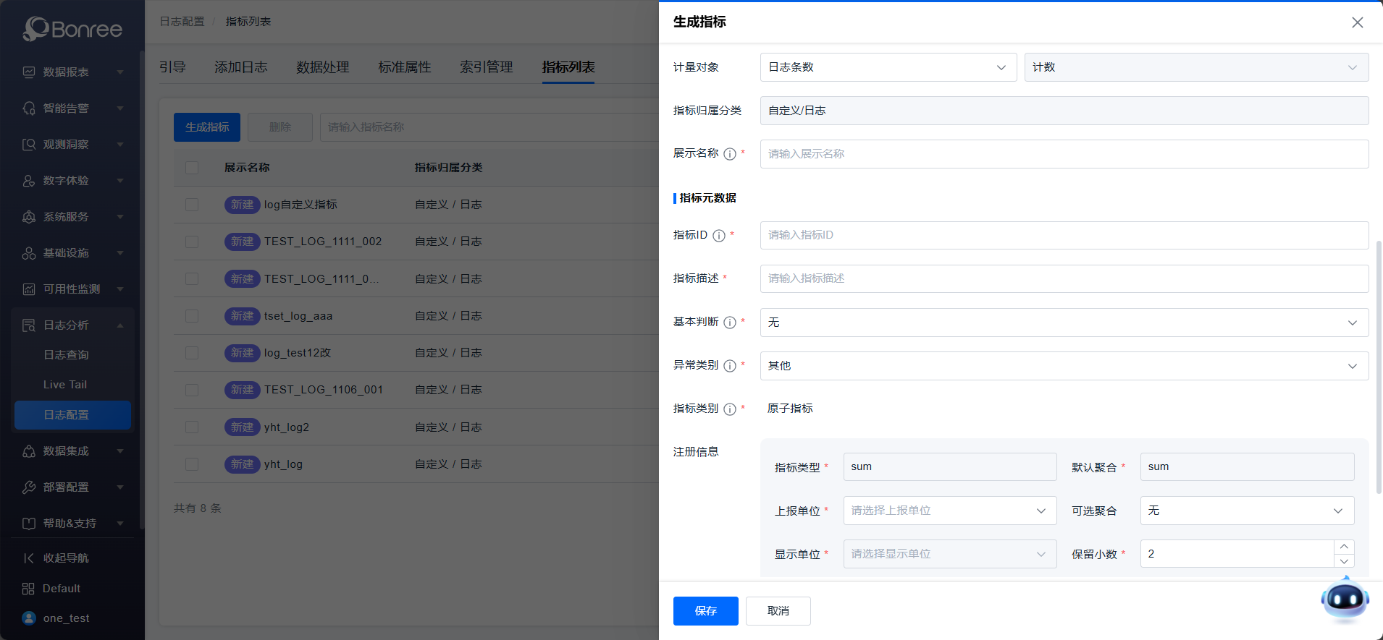Click the 指标描述 input field
Viewport: 1383px width, 640px height.
1064,278
